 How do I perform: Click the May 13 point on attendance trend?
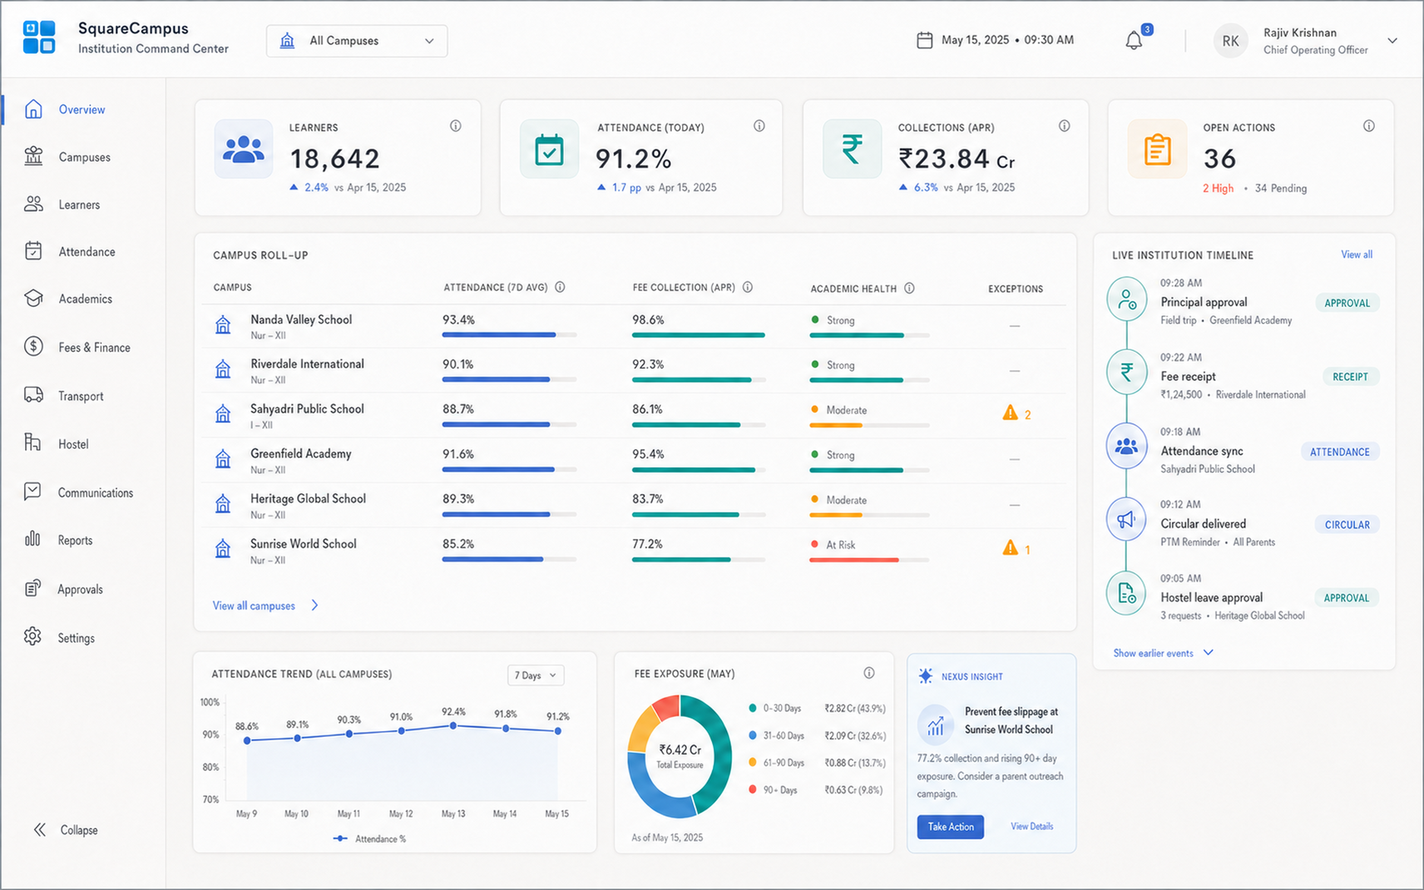point(452,726)
